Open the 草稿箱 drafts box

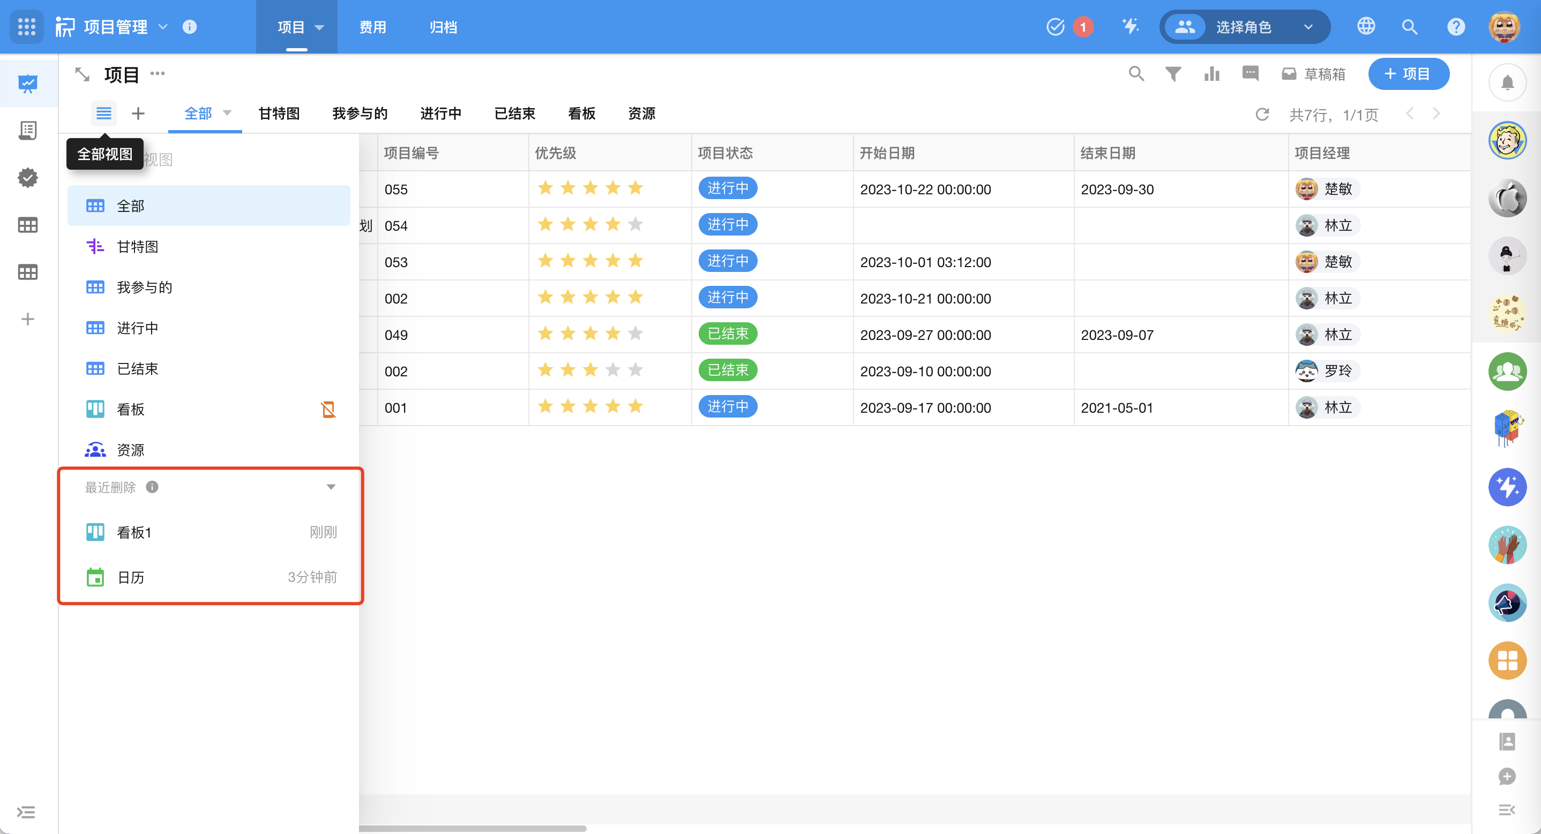pyautogui.click(x=1313, y=74)
